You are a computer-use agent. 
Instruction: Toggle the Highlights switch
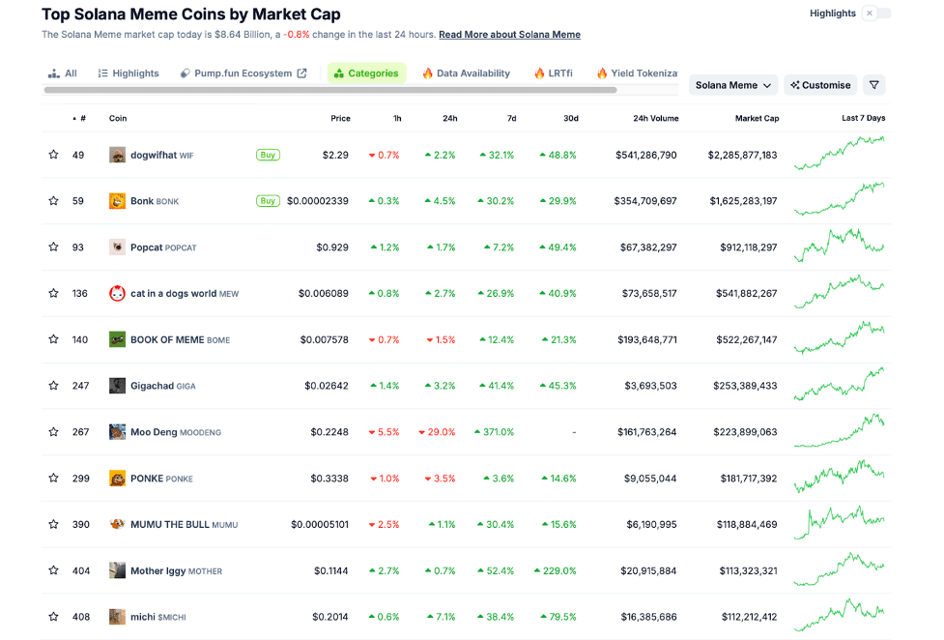click(x=876, y=14)
